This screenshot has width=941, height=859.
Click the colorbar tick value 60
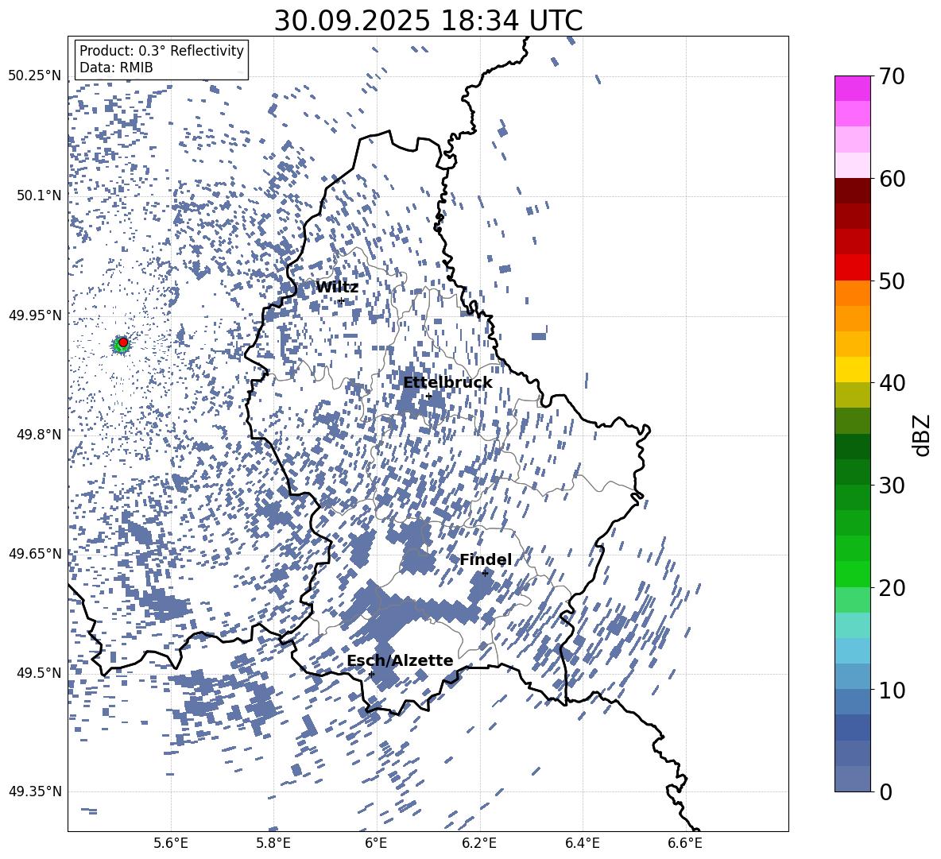[892, 179]
